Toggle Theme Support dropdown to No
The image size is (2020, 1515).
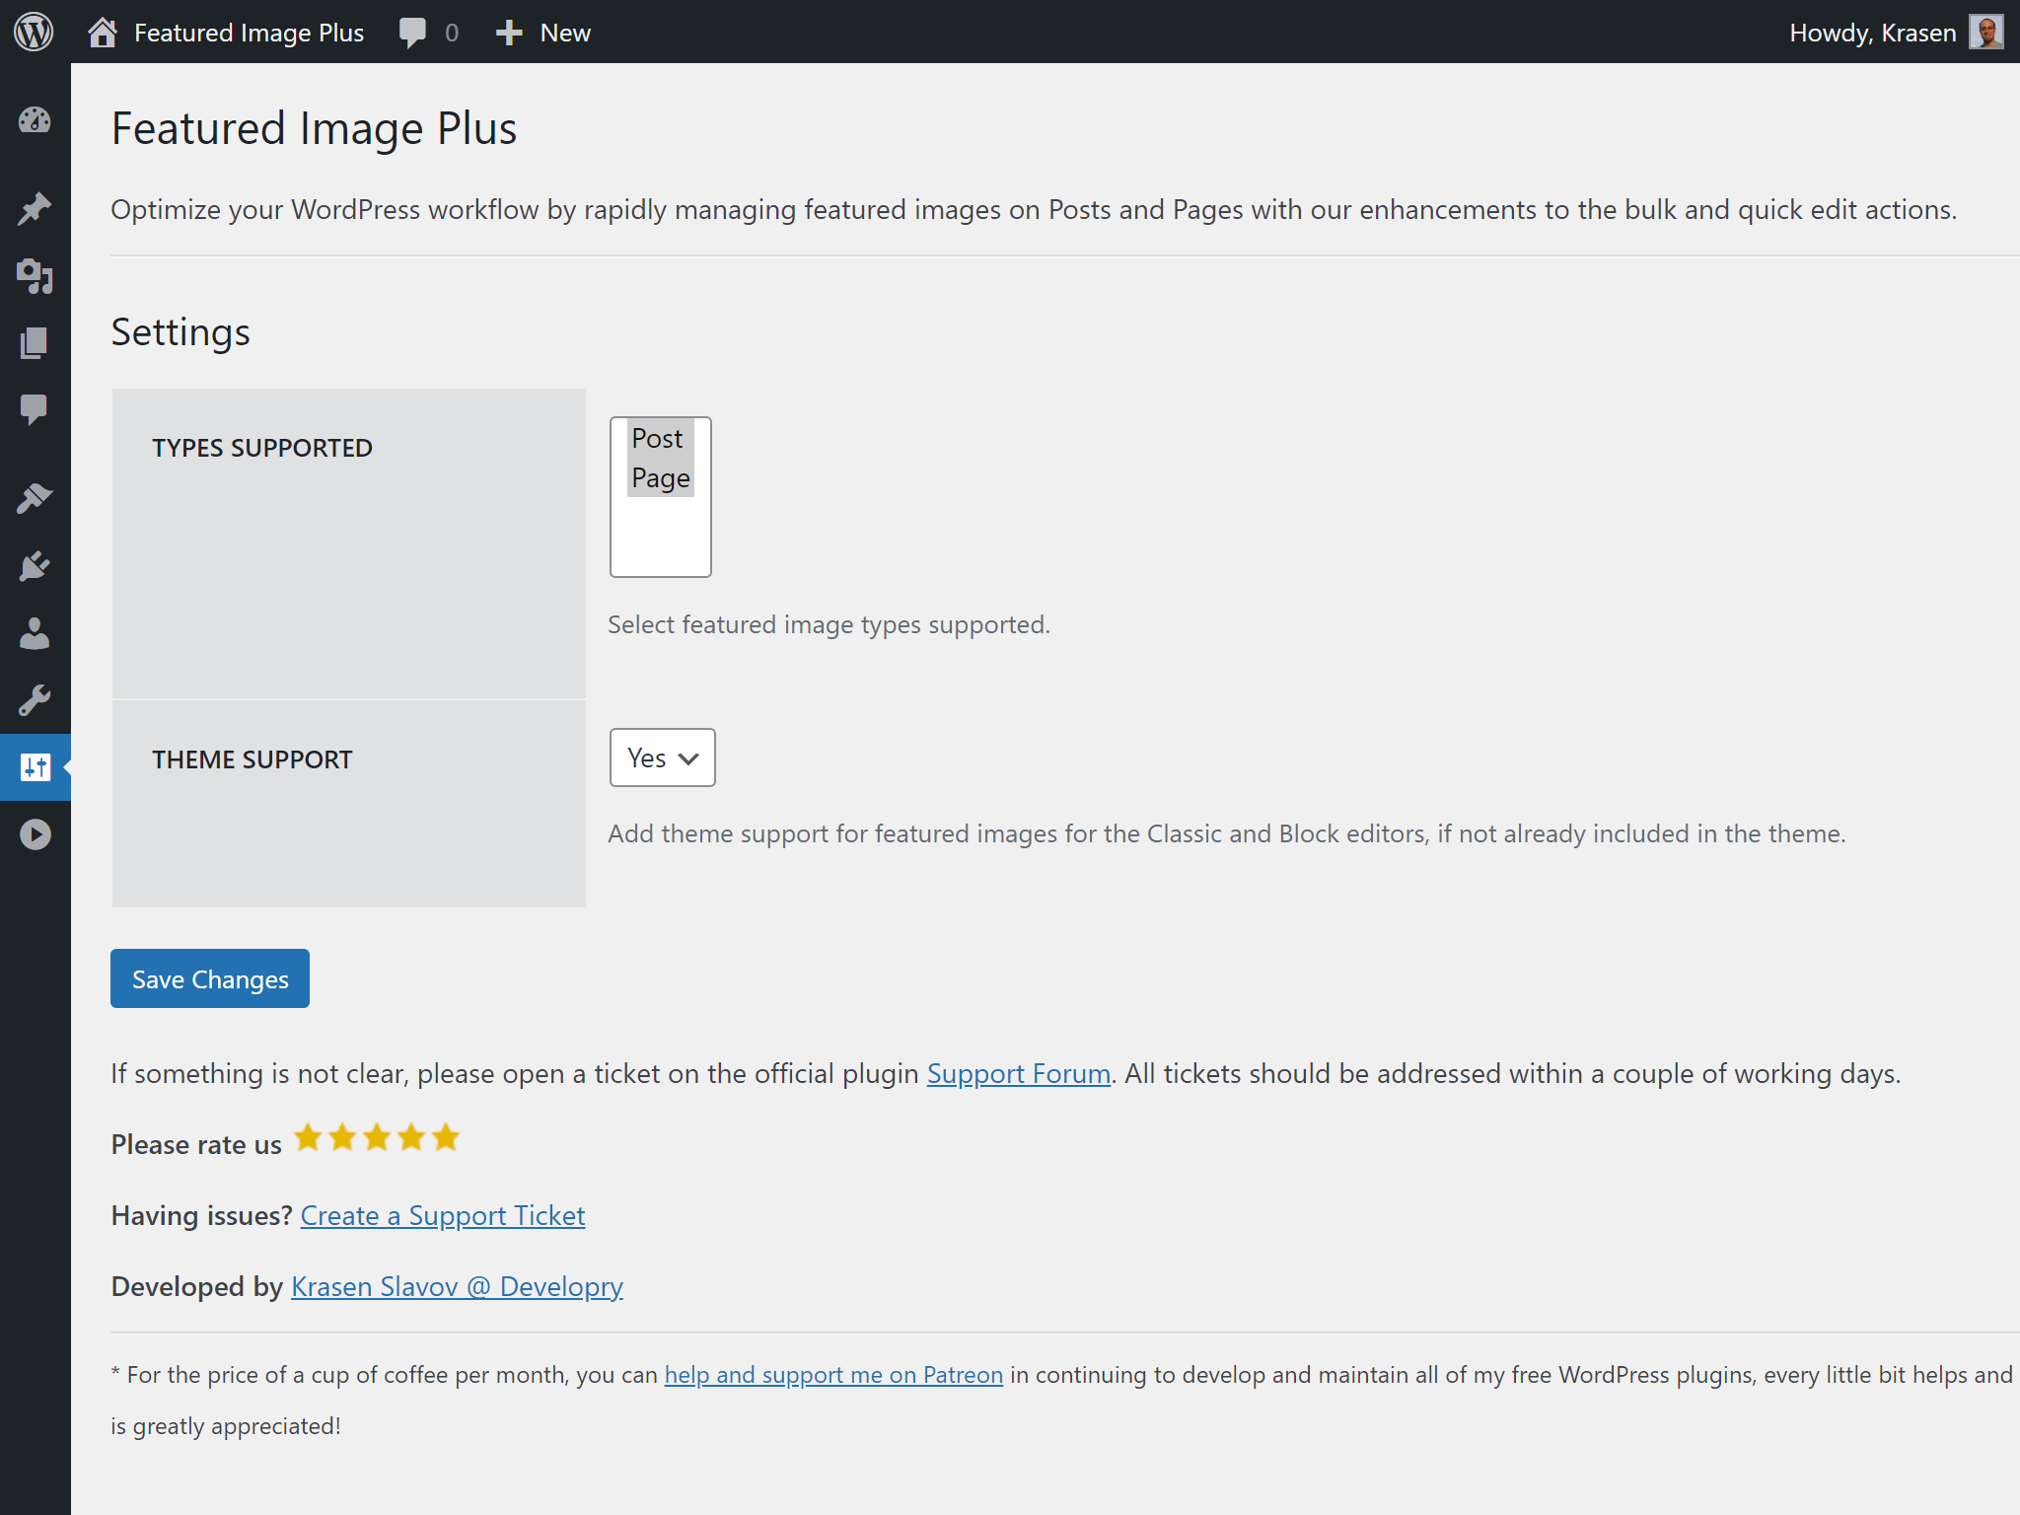(660, 757)
